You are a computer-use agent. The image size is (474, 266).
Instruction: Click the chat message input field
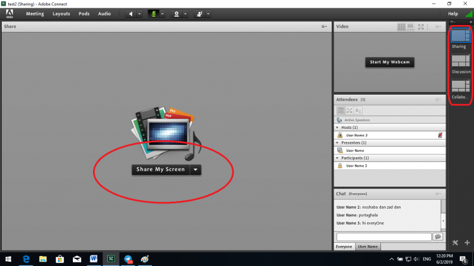click(384, 236)
